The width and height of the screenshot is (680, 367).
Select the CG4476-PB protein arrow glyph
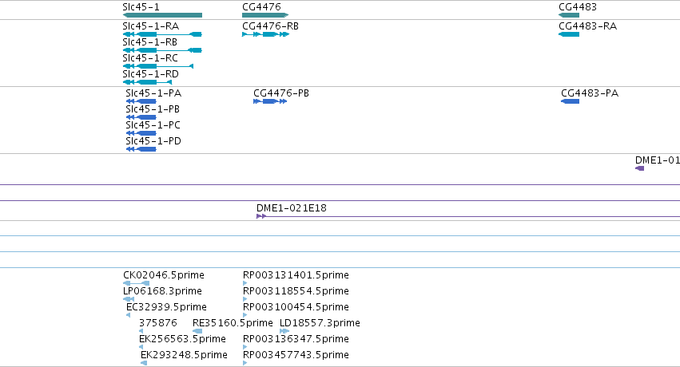pyautogui.click(x=270, y=101)
